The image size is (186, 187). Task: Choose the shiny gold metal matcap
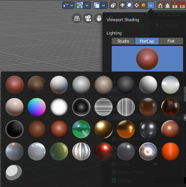(104, 129)
